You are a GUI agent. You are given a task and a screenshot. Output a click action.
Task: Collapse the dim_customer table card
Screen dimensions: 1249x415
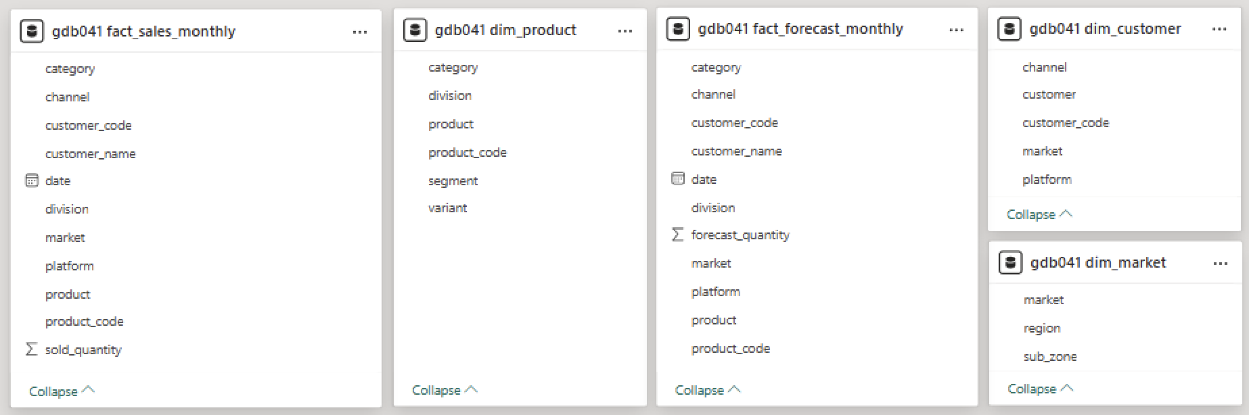pyautogui.click(x=1040, y=214)
